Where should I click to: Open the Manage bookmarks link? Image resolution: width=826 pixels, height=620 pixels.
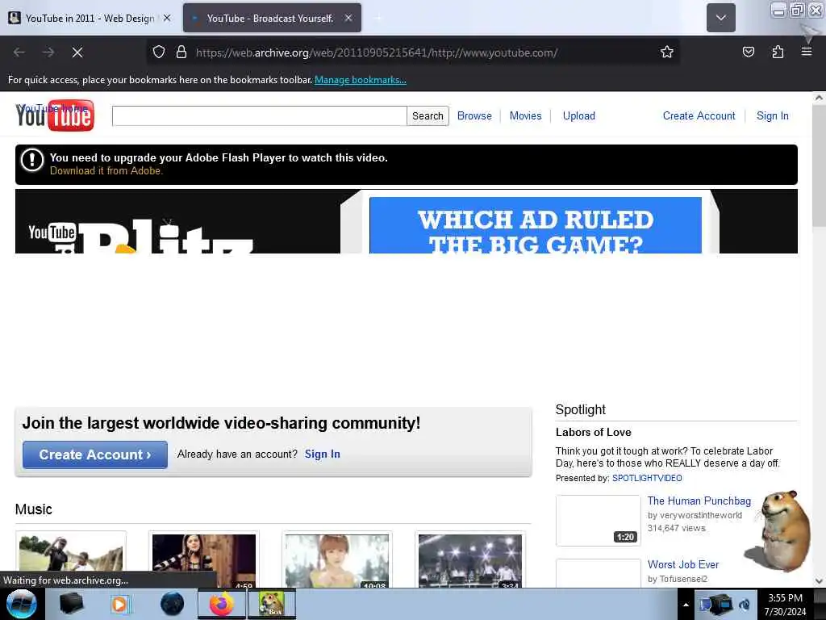point(361,80)
